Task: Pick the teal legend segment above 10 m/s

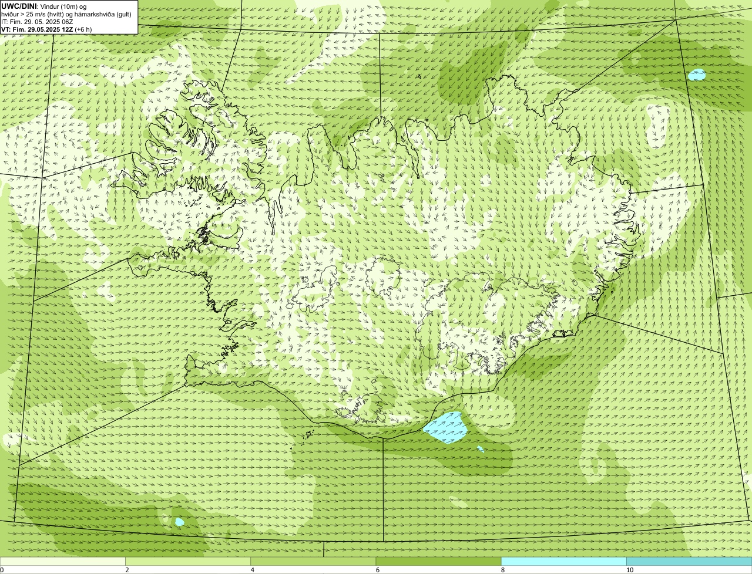Action: click(x=689, y=561)
